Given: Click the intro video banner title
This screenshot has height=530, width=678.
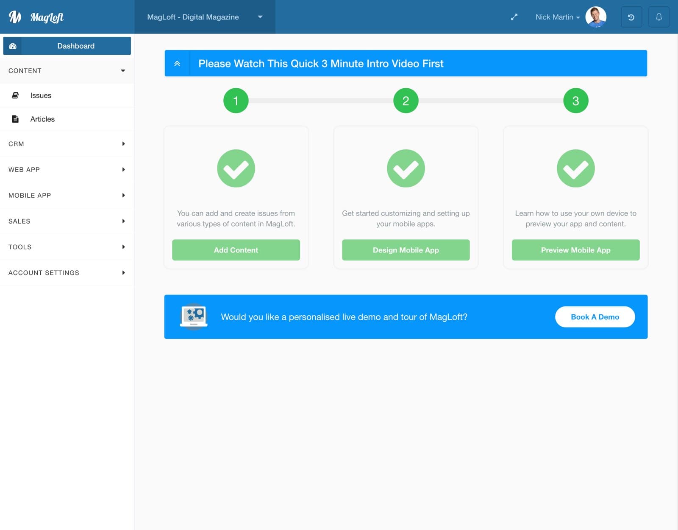Looking at the screenshot, I should click(321, 64).
